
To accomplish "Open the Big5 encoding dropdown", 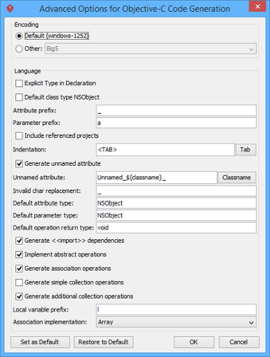I will [x=151, y=49].
